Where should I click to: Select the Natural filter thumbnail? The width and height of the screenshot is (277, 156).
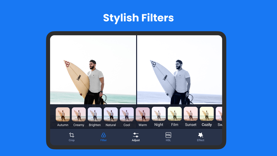point(111,114)
